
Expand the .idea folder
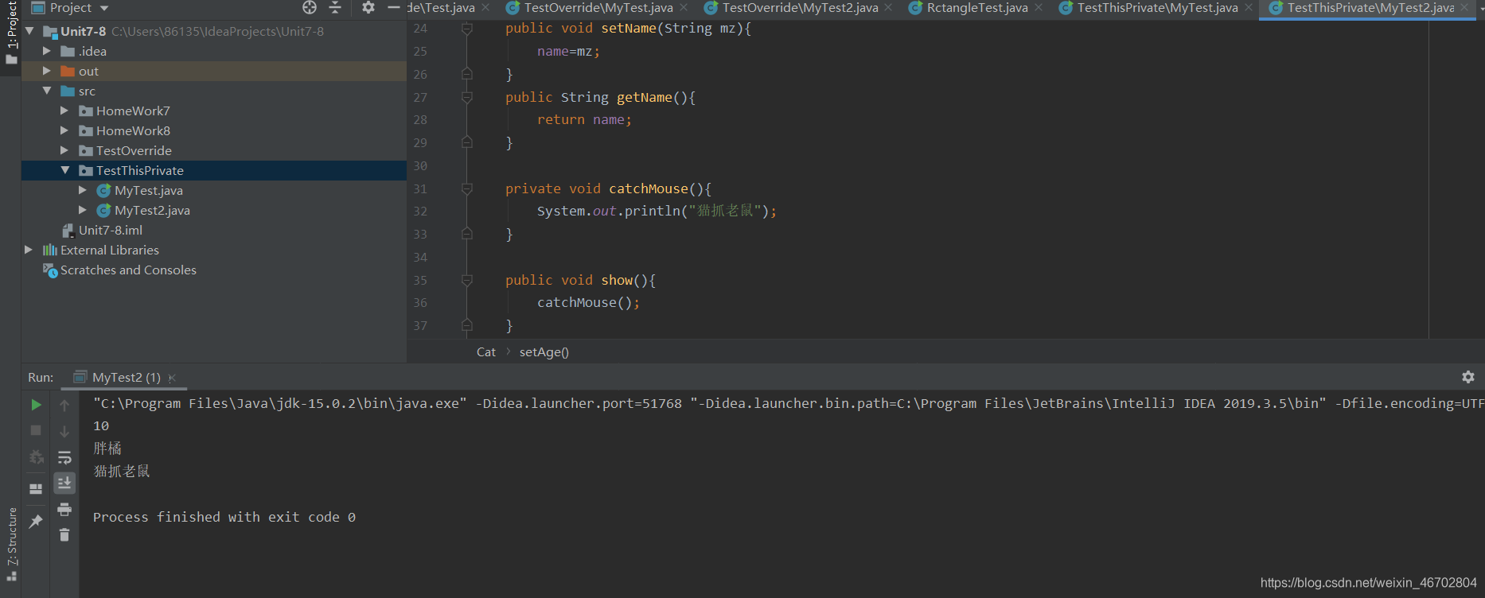click(47, 51)
